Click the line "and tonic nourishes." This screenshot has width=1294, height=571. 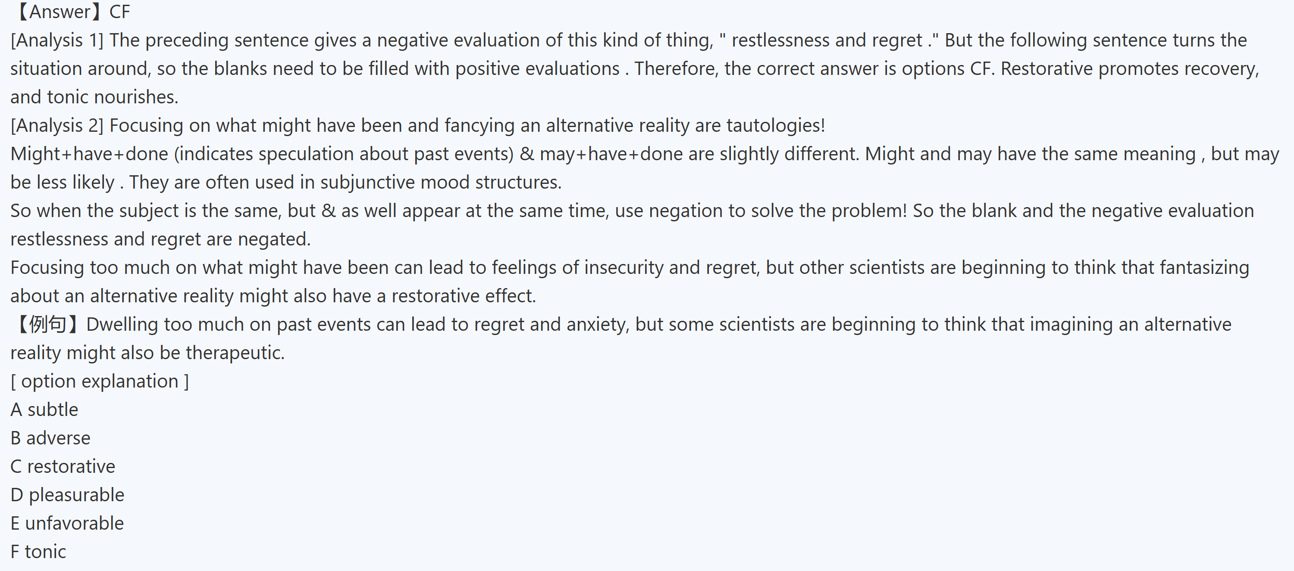[x=94, y=97]
